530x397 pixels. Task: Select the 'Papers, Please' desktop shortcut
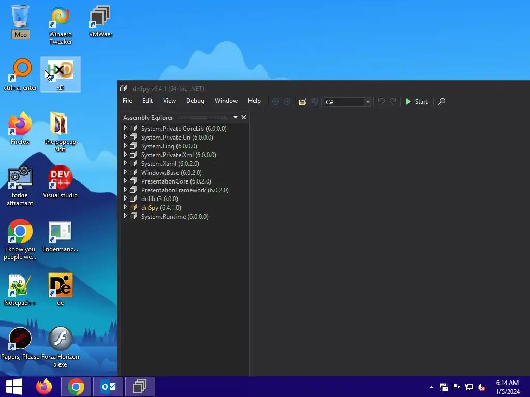coord(20,344)
